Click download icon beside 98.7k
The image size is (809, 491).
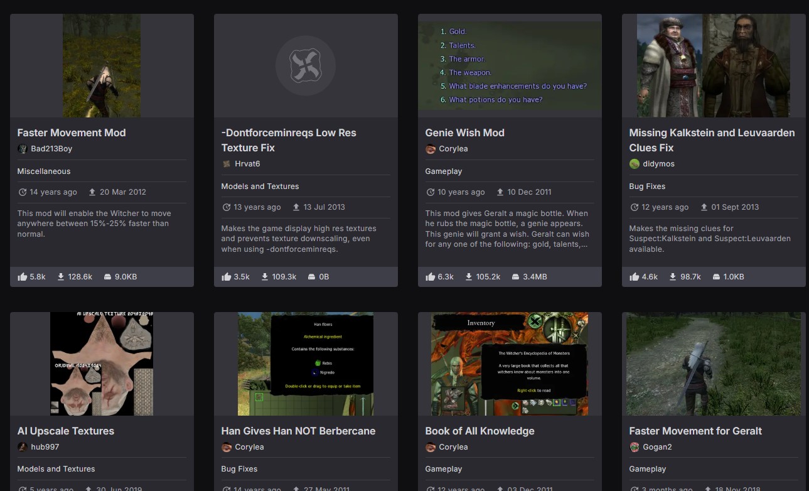coord(673,276)
